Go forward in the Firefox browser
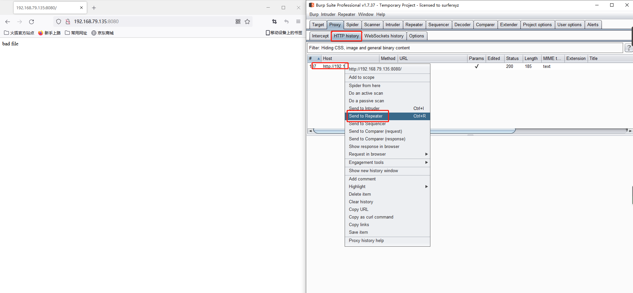Image resolution: width=633 pixels, height=293 pixels. (20, 22)
